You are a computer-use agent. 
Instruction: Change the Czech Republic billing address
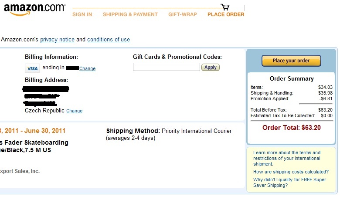coord(74,111)
